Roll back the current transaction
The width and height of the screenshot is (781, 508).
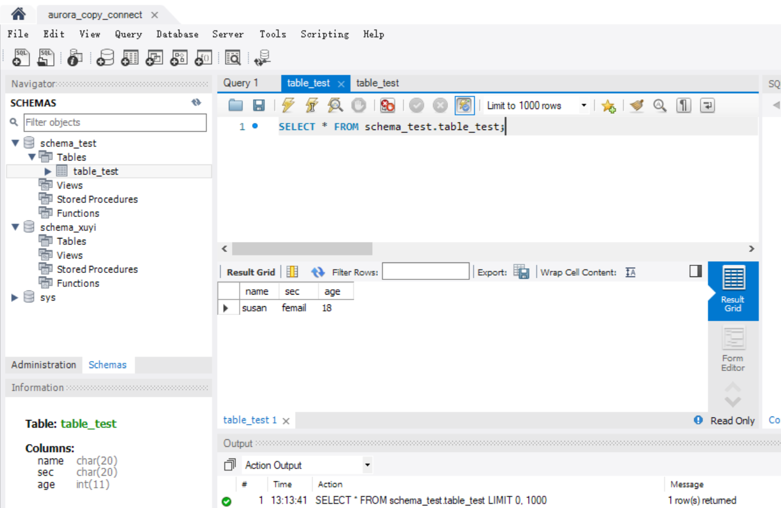coord(440,106)
